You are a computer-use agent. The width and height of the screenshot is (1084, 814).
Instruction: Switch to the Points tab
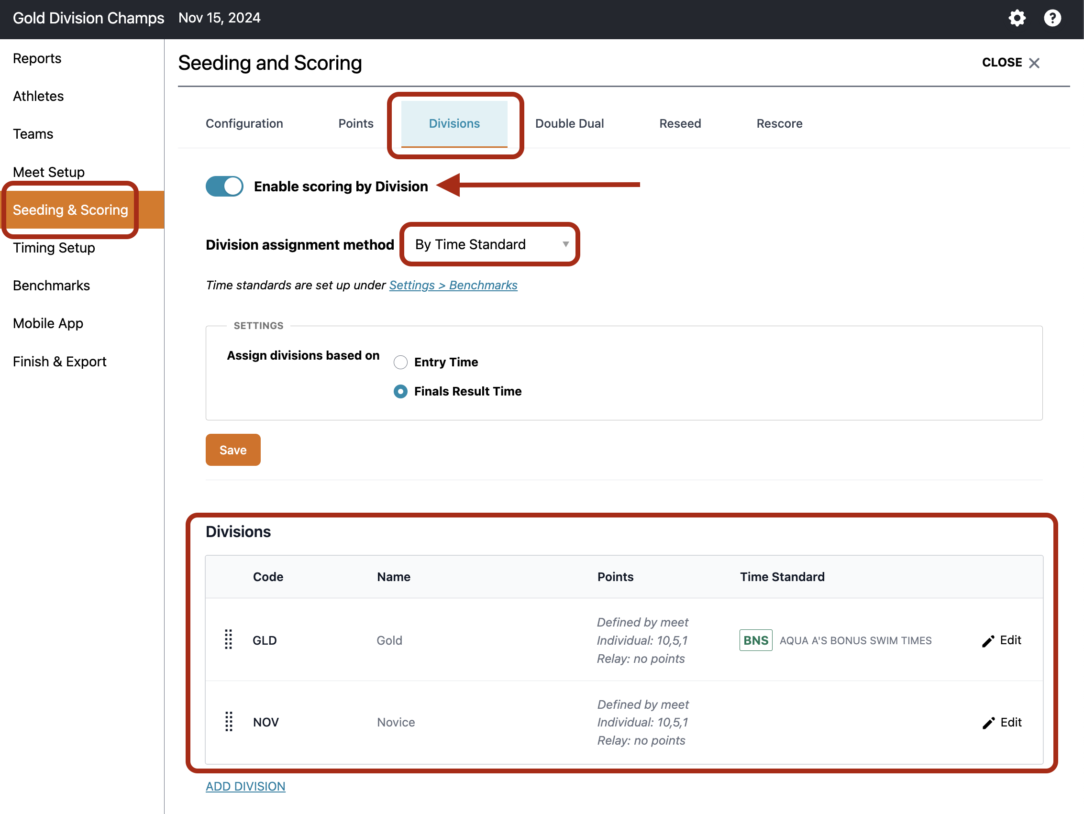(356, 123)
